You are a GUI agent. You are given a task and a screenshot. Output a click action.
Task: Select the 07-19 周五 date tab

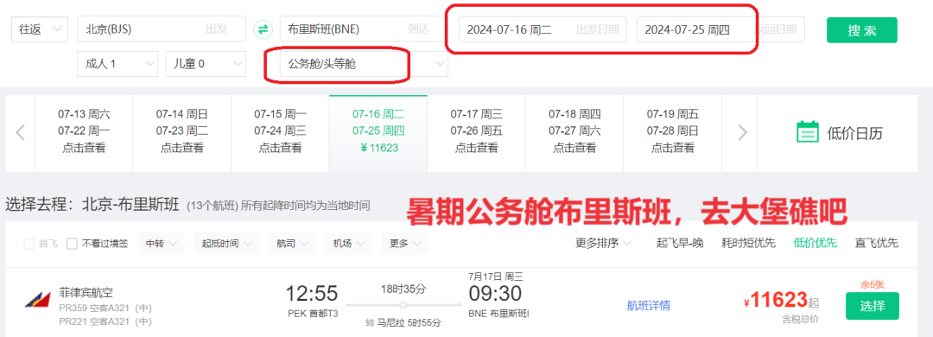673,132
